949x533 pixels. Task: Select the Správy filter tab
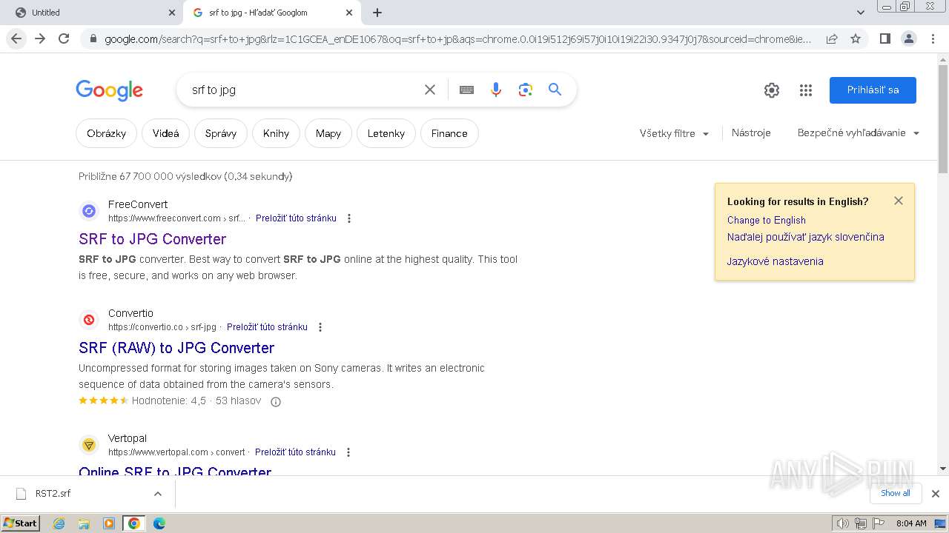pyautogui.click(x=221, y=133)
